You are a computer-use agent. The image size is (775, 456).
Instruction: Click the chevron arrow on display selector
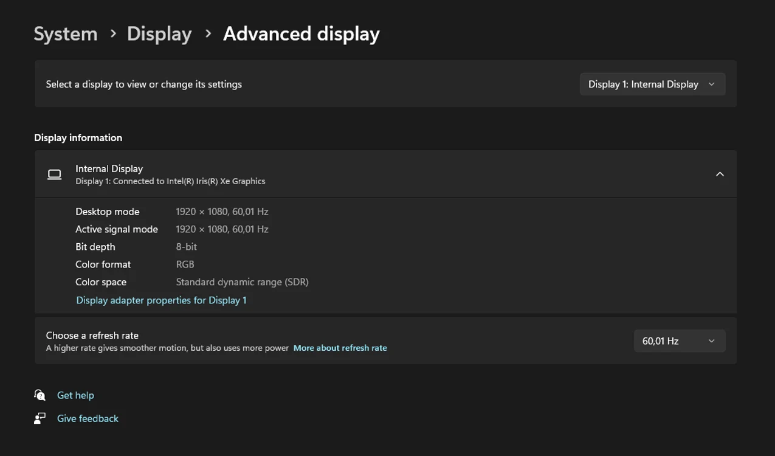point(711,85)
